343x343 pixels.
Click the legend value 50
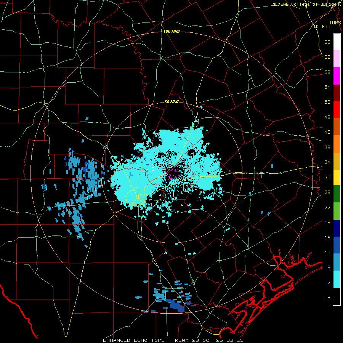tap(327, 102)
